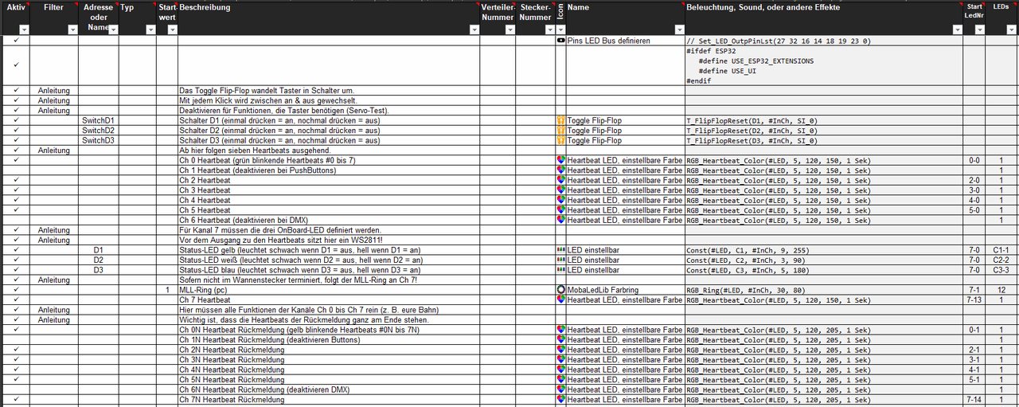Open the Beschreibung column filter dropdown
The height and width of the screenshot is (407, 1019).
(474, 29)
